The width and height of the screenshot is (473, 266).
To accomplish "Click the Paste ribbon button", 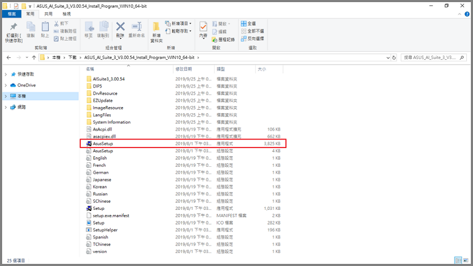I will (45, 30).
